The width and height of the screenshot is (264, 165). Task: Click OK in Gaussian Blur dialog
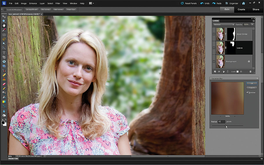click(252, 83)
